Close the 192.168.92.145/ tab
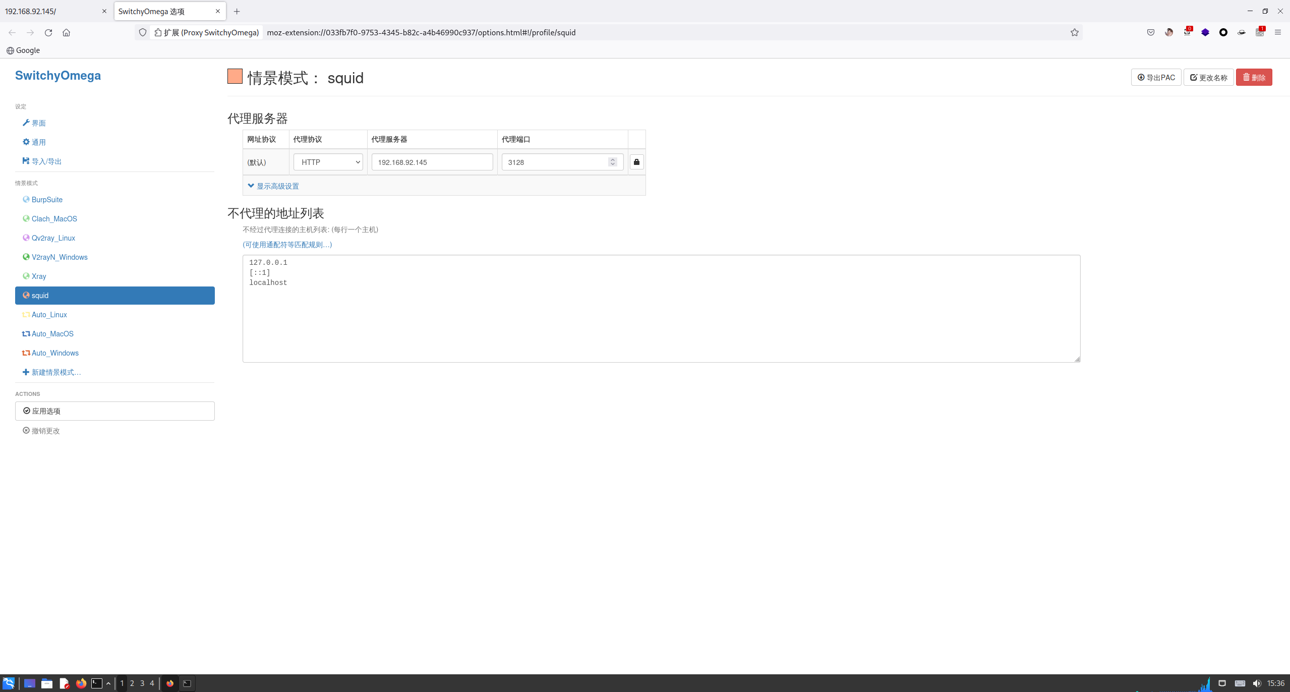 click(104, 11)
